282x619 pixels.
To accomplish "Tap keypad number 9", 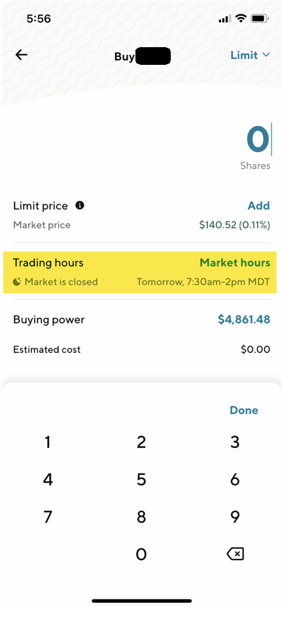I will (235, 517).
